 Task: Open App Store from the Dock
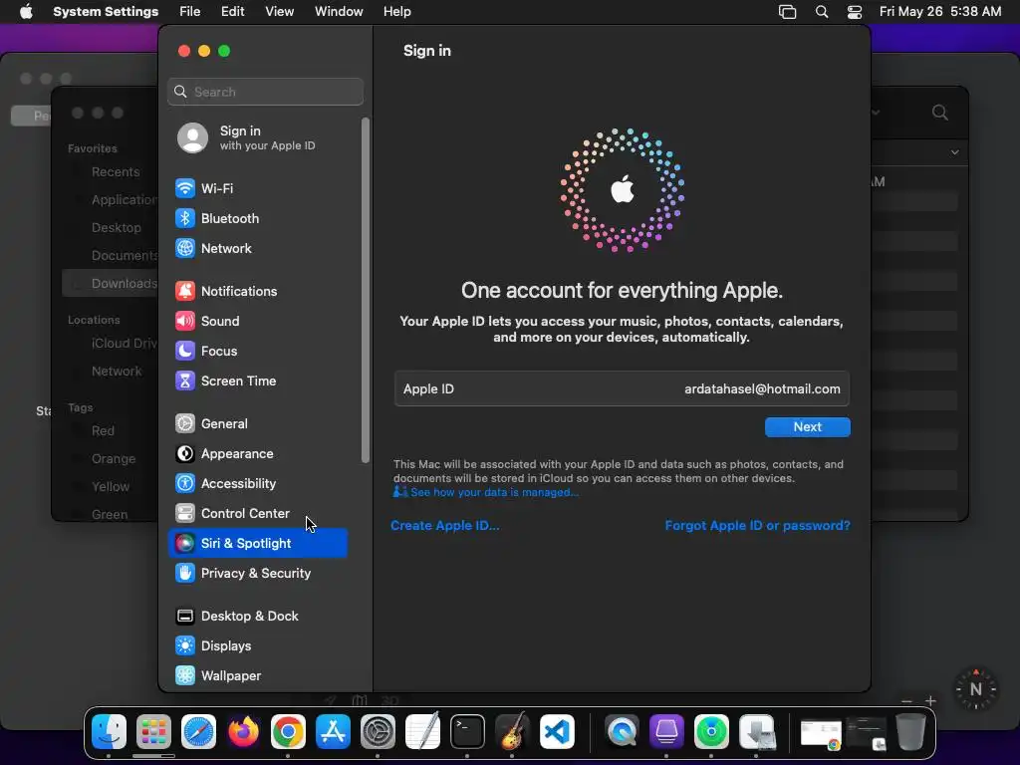pos(333,732)
